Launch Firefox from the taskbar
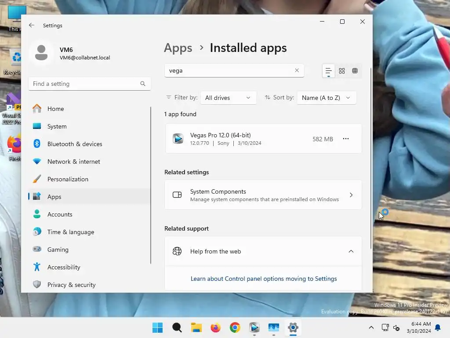The width and height of the screenshot is (450, 338). point(215,327)
